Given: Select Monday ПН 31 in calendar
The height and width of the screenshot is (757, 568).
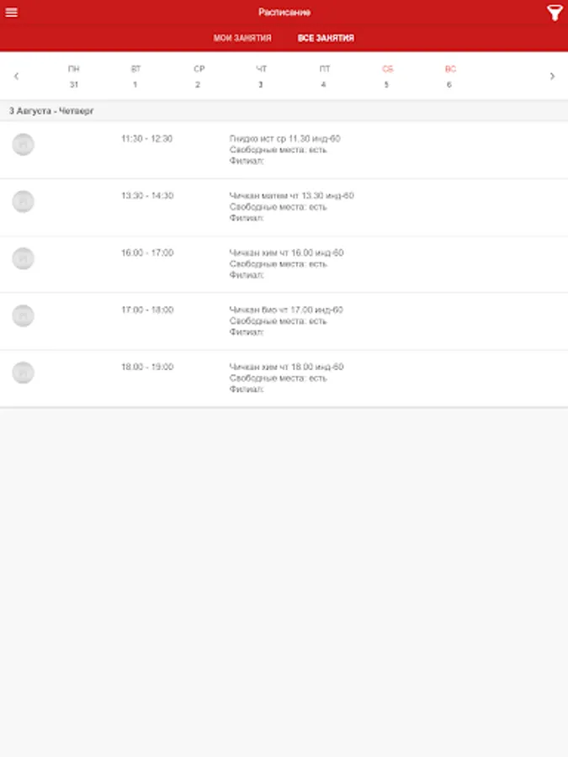Looking at the screenshot, I should click(x=74, y=77).
